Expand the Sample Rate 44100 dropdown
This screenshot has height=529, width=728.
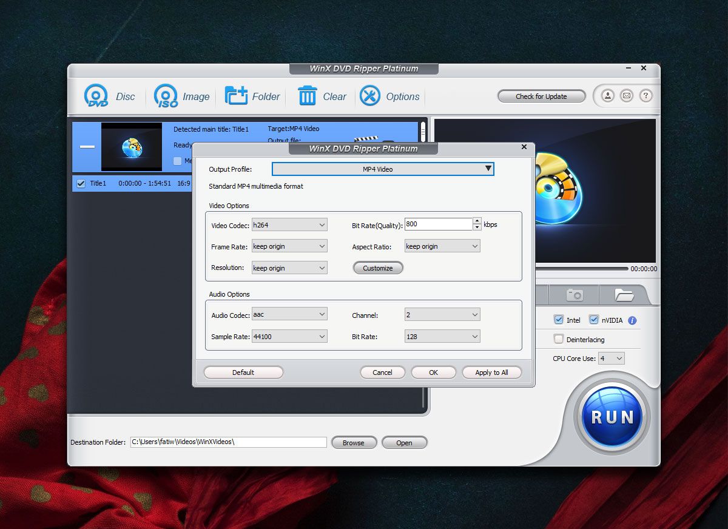tap(289, 336)
